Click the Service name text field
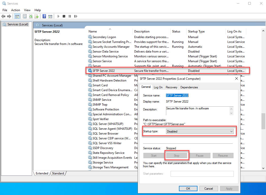 tap(177, 95)
